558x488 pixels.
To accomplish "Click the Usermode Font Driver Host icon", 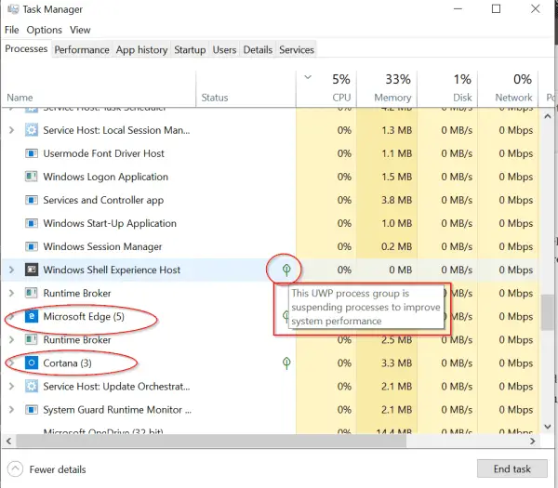I will tap(32, 153).
